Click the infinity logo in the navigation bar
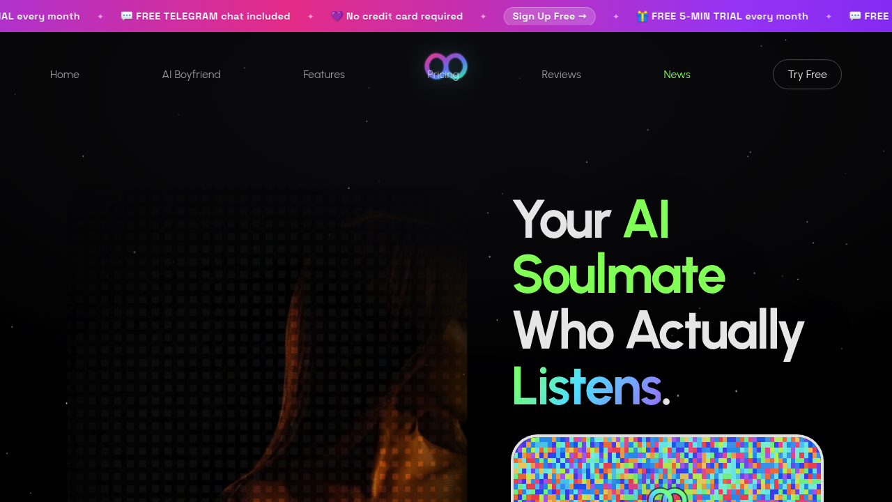Screen dimensions: 892x502 click(x=446, y=67)
